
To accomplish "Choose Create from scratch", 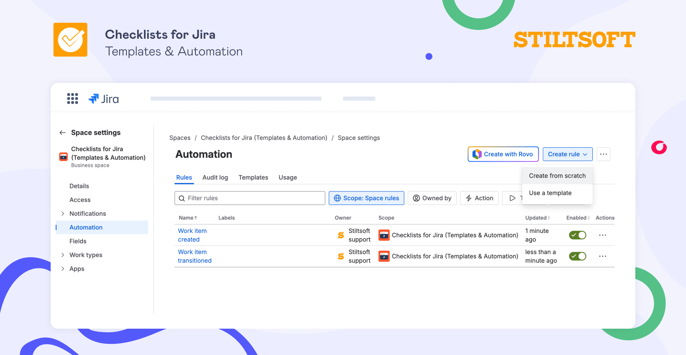I will coord(557,176).
